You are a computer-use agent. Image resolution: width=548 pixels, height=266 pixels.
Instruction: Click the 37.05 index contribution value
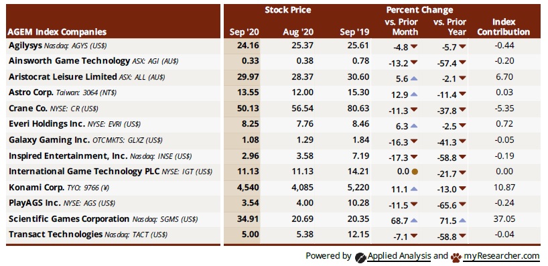[x=504, y=219]
